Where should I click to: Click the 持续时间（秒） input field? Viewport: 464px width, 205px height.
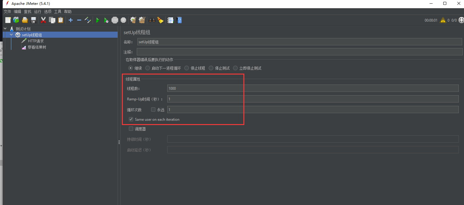(313, 139)
